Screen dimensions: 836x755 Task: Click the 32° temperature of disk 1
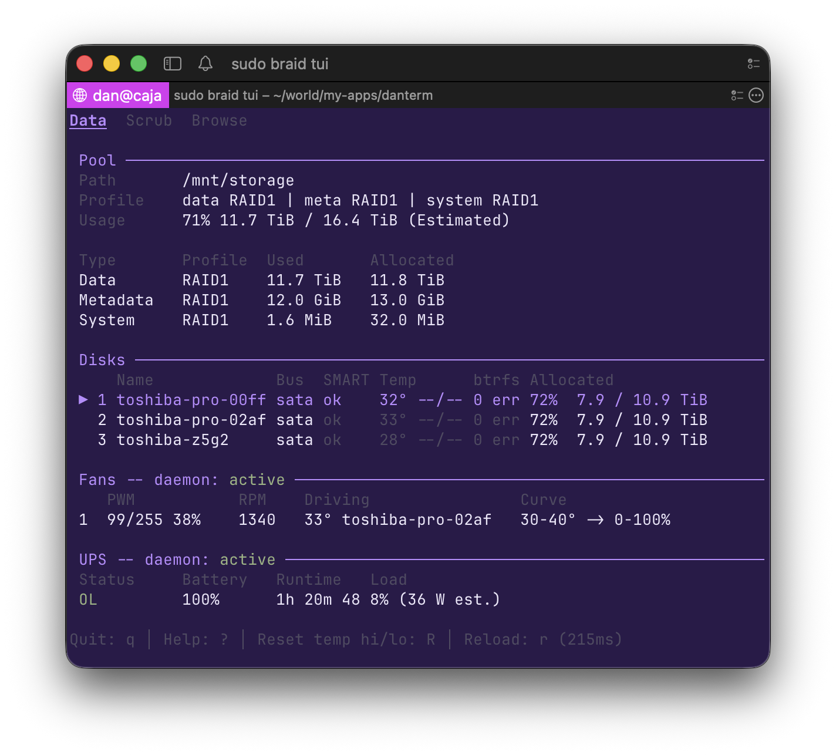pyautogui.click(x=393, y=400)
